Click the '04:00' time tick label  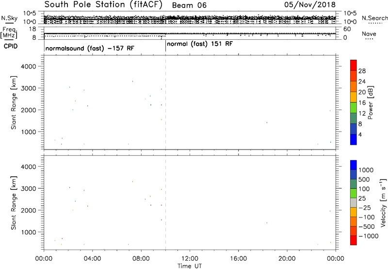(92, 259)
